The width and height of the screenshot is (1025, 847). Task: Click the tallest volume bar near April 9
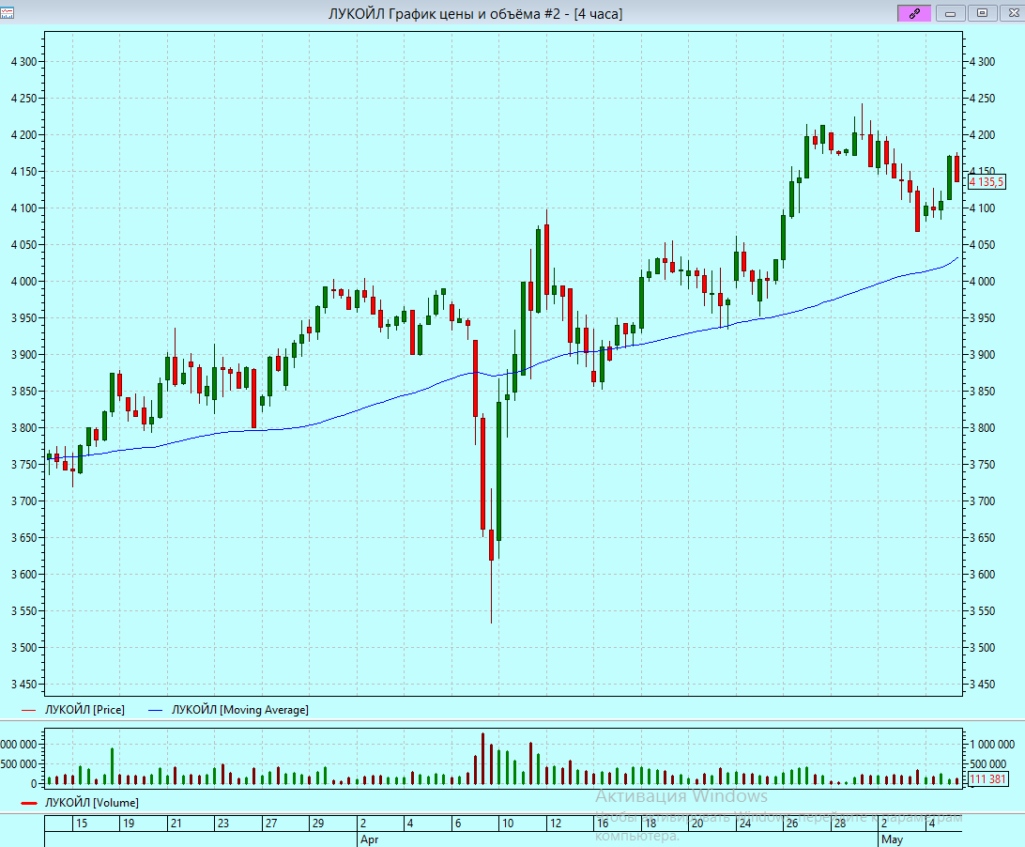pos(483,759)
